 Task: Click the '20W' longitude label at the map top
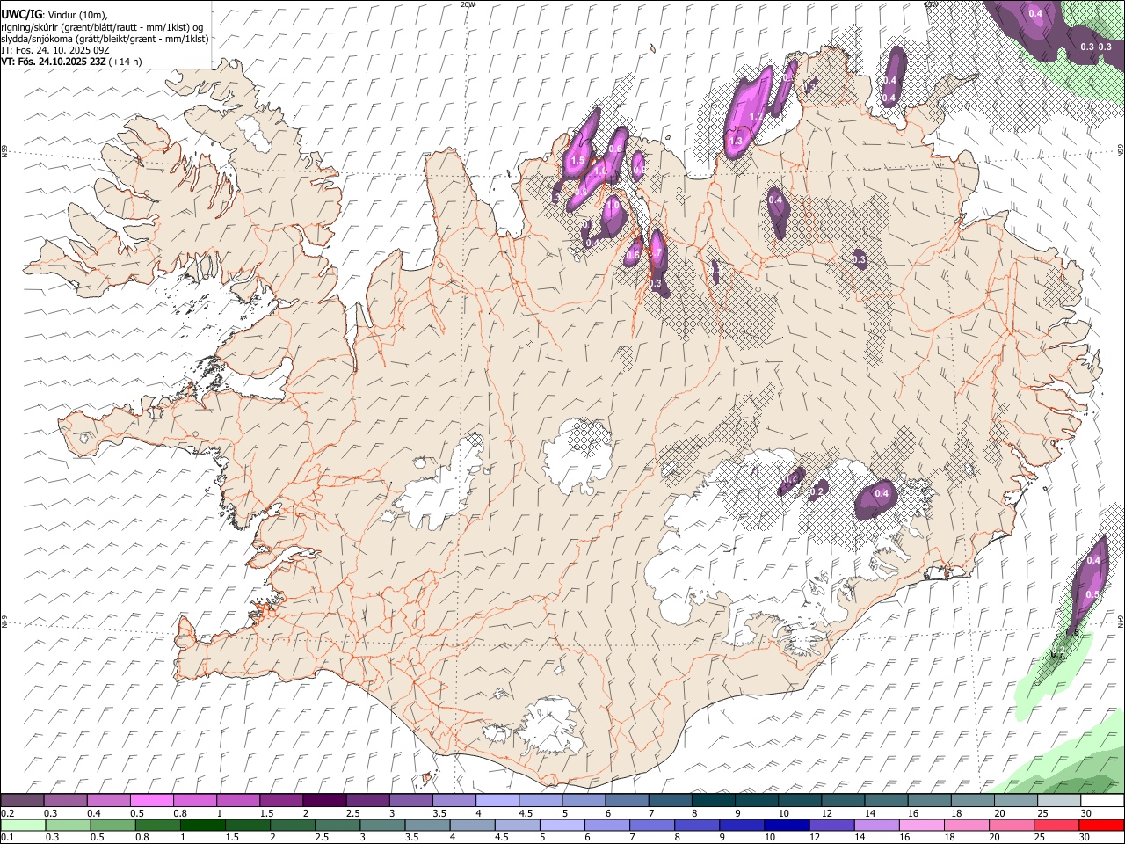click(x=468, y=4)
